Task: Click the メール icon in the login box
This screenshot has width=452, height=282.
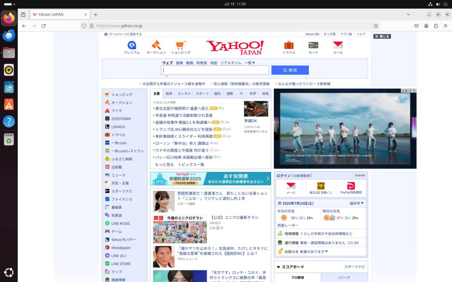Action: click(291, 188)
